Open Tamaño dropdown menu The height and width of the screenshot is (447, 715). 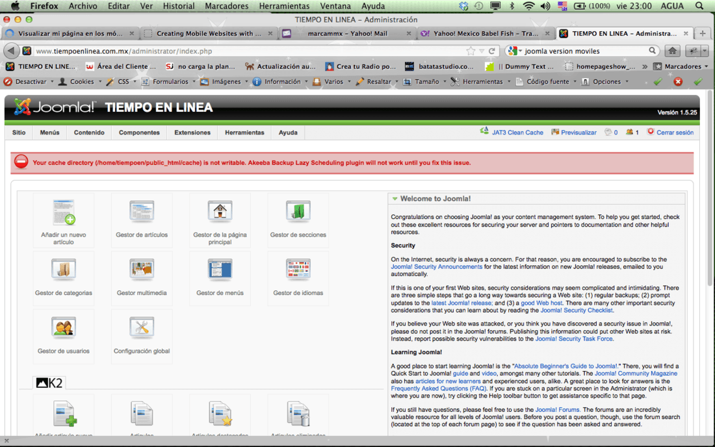click(424, 82)
